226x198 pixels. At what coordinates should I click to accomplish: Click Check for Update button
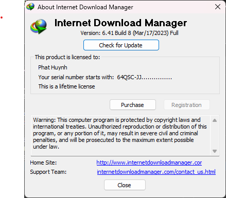click(121, 45)
